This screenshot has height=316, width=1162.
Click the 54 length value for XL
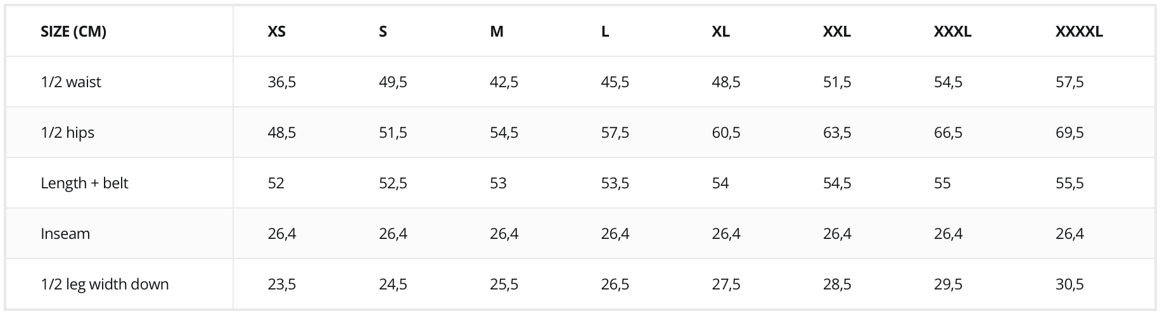point(720,183)
